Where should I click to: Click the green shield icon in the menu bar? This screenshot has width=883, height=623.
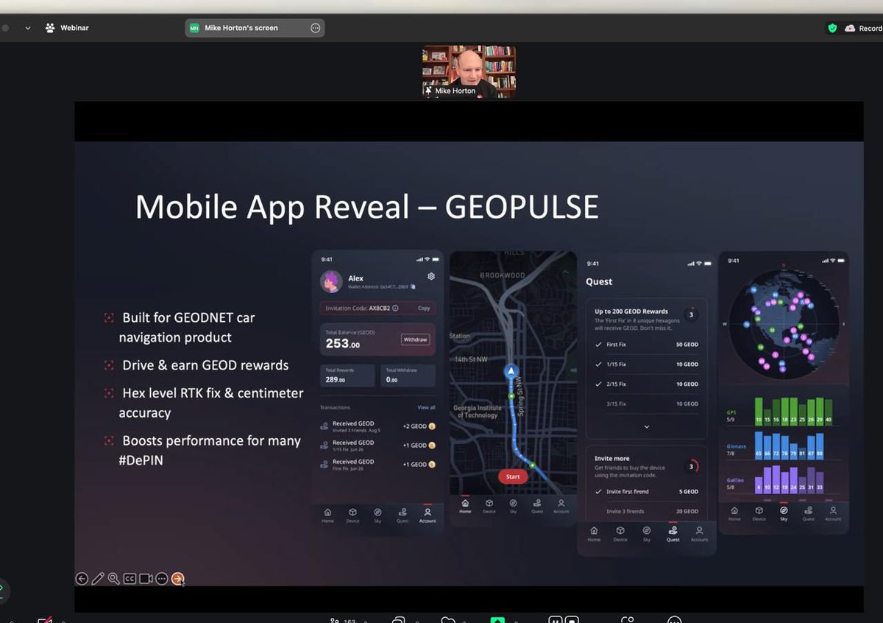832,27
